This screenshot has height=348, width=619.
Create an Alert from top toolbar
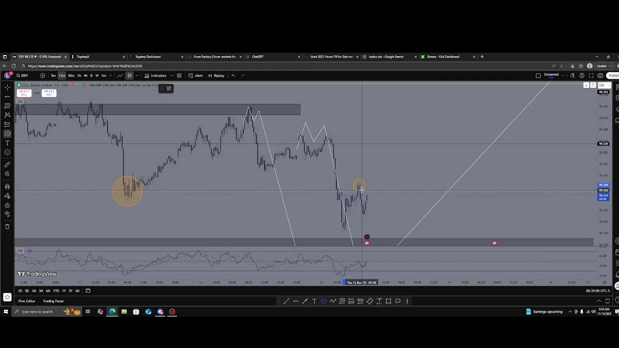point(195,75)
